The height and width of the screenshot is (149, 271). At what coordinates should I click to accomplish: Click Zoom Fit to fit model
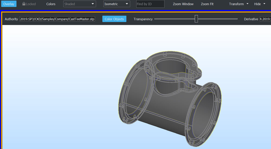[x=207, y=4]
